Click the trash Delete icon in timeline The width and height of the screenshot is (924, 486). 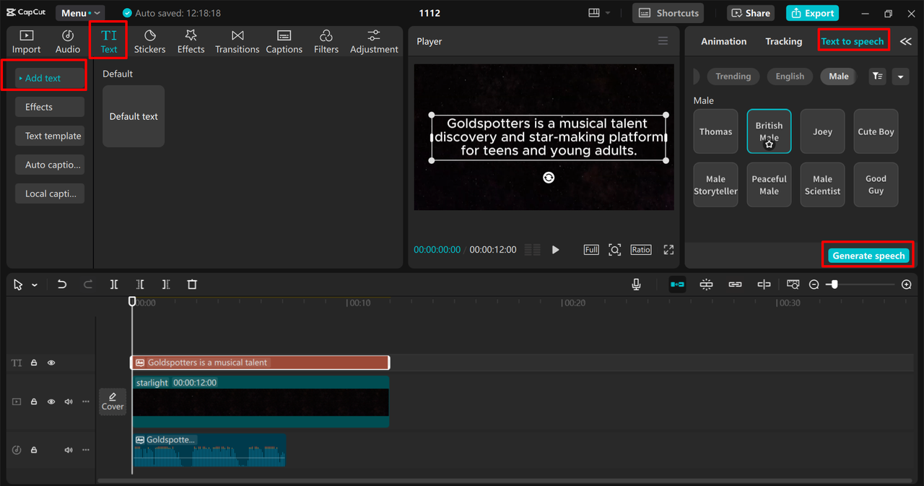tap(192, 285)
